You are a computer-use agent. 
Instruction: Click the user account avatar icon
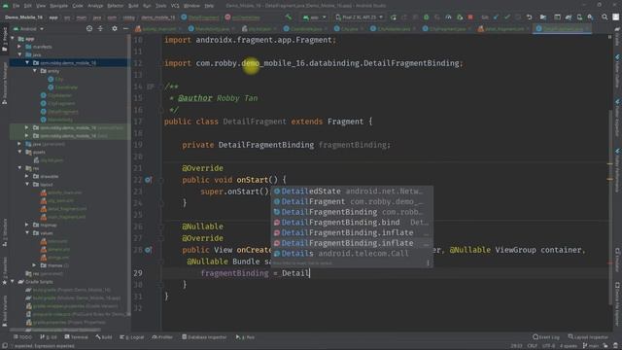pos(615,17)
